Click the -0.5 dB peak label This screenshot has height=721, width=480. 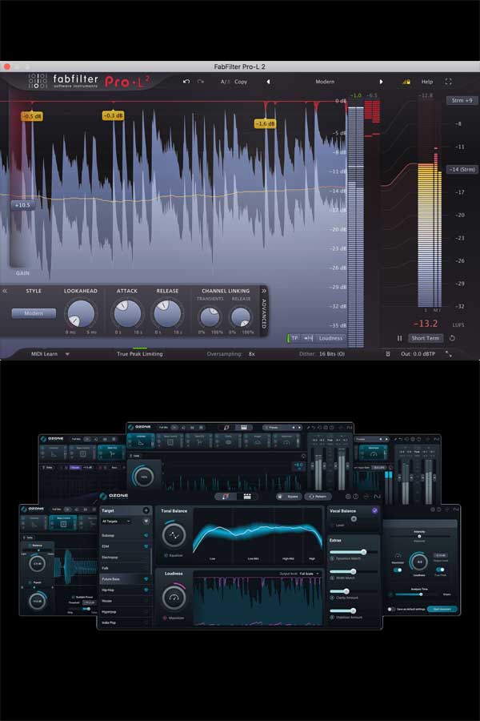[32, 116]
